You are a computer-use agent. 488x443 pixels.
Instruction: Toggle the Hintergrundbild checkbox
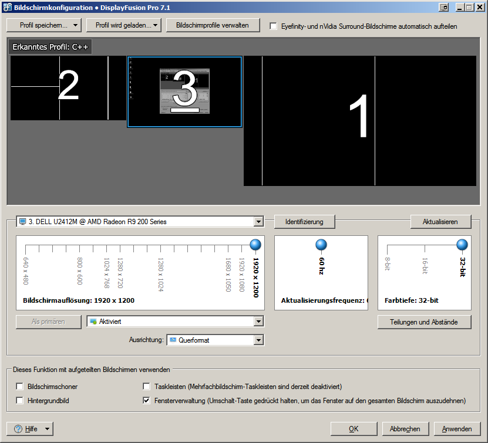coord(20,401)
